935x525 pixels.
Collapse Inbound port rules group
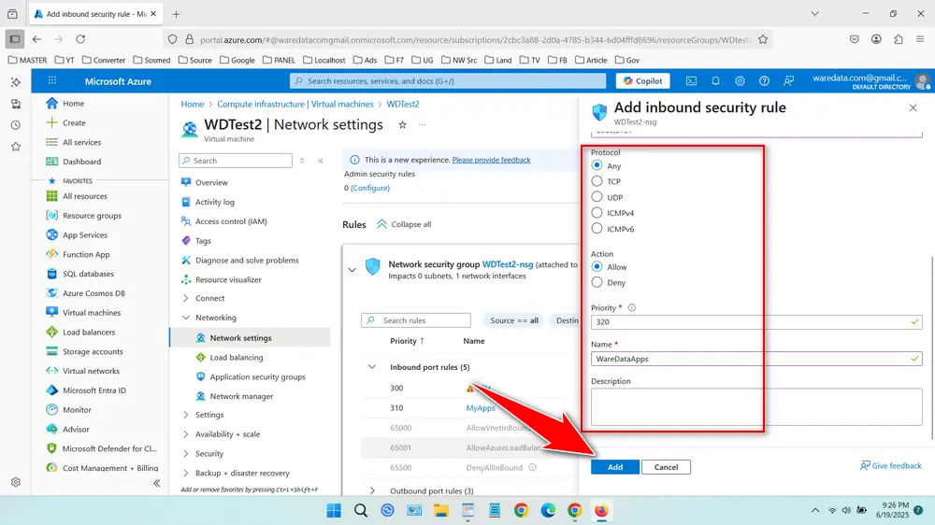tap(372, 367)
